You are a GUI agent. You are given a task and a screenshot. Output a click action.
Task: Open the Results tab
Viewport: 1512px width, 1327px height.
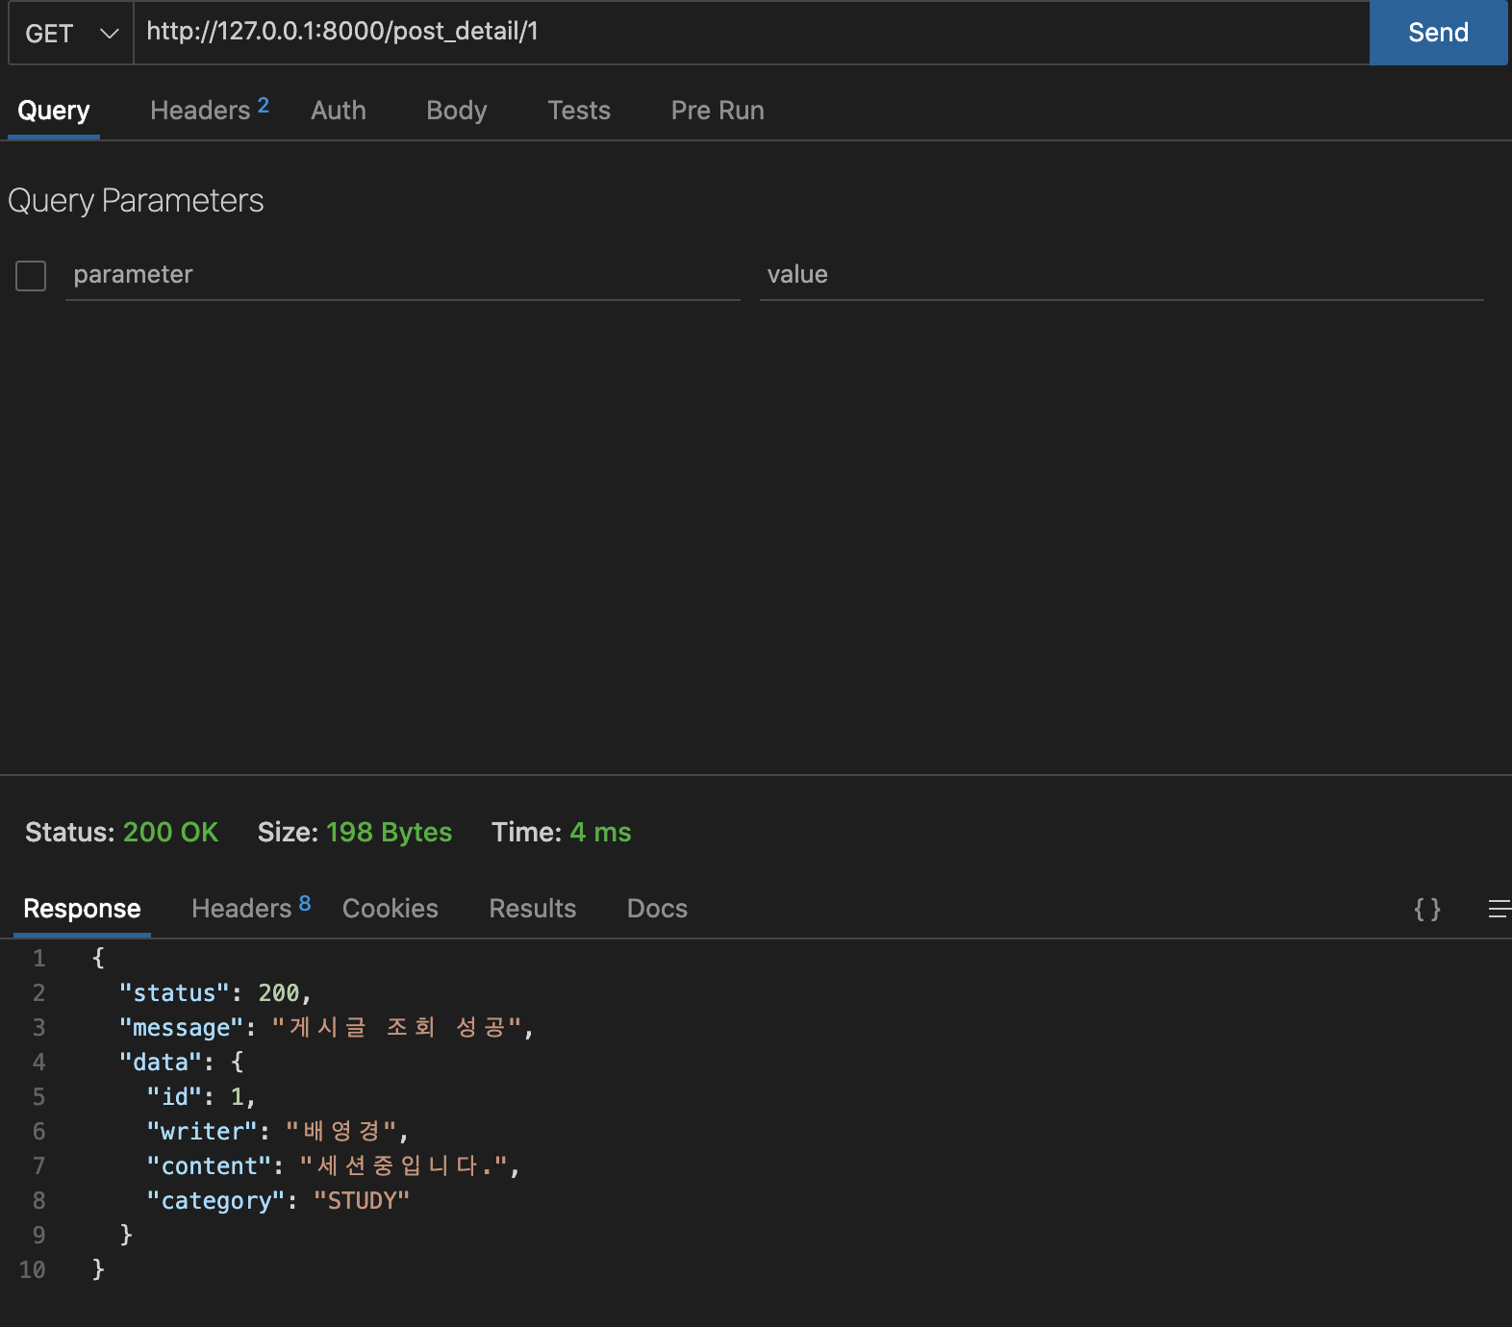pos(532,909)
